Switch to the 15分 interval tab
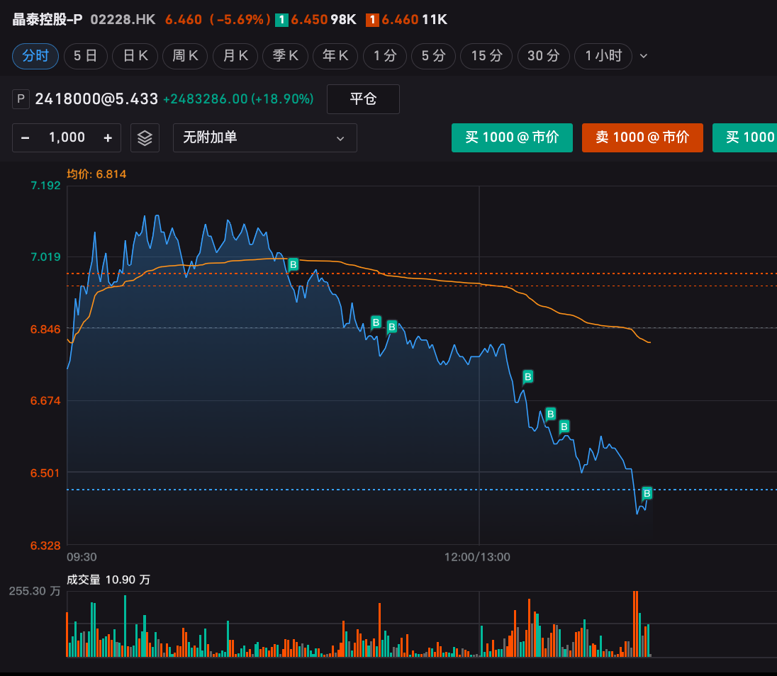The image size is (777, 676). pos(486,55)
